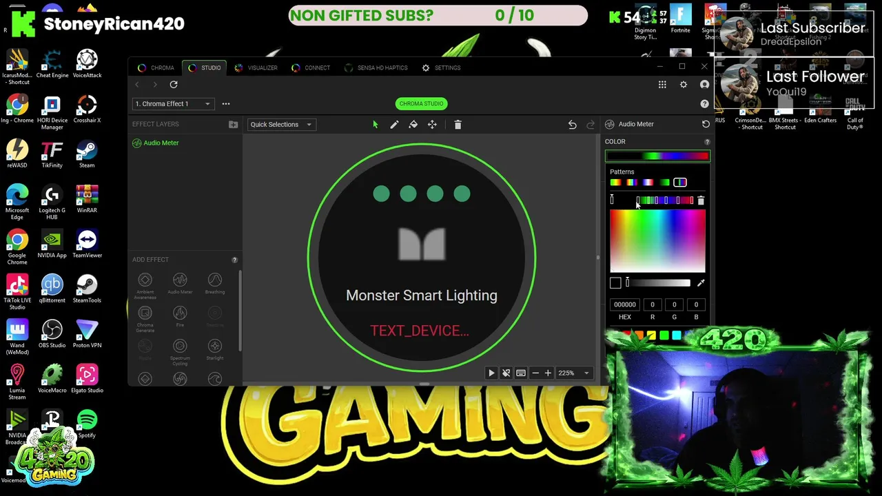Click the Add Effect panel scrollbar
Image resolution: width=882 pixels, height=496 pixels.
pos(240,310)
